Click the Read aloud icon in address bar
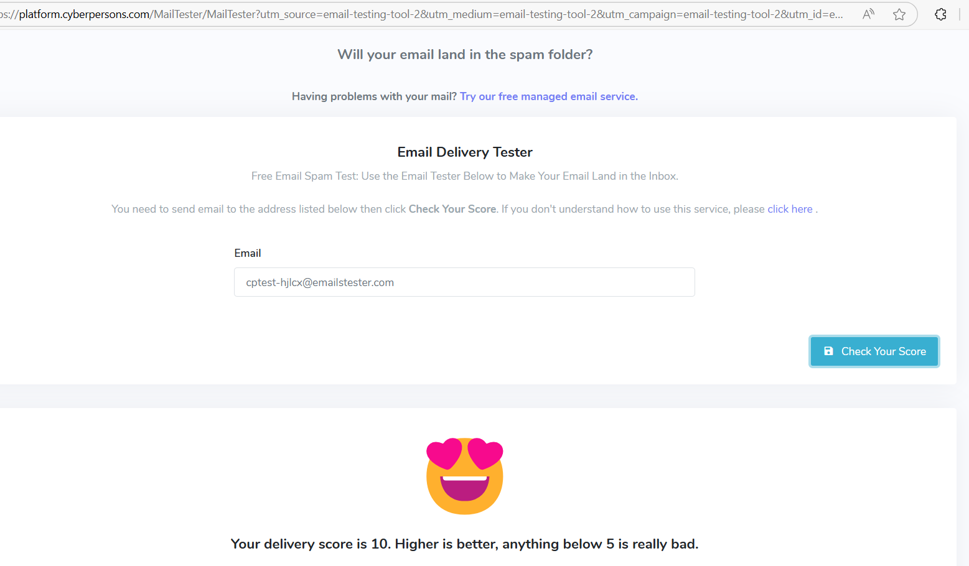The image size is (969, 566). coord(868,14)
